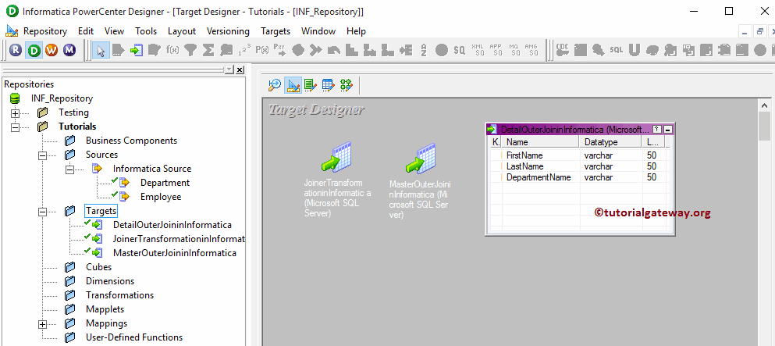Select the funnel Filter transformation icon

(x=190, y=50)
